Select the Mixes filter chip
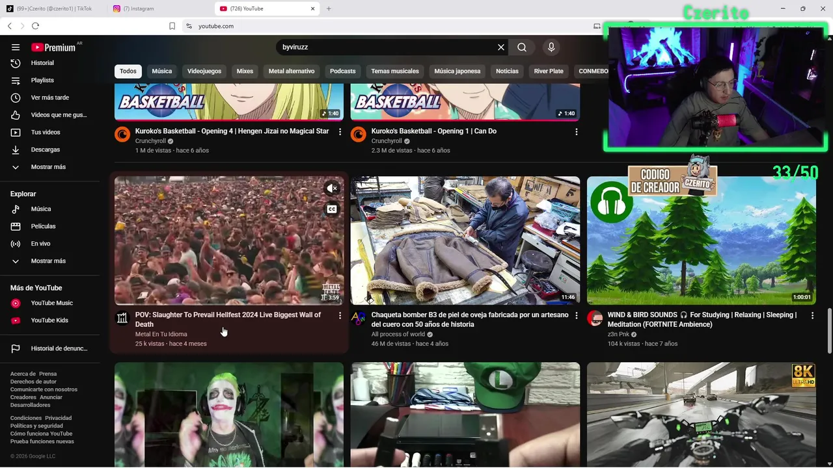833x468 pixels. pyautogui.click(x=245, y=71)
